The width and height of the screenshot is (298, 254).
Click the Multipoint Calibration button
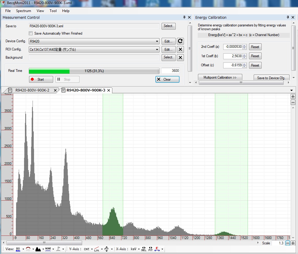coord(220,77)
